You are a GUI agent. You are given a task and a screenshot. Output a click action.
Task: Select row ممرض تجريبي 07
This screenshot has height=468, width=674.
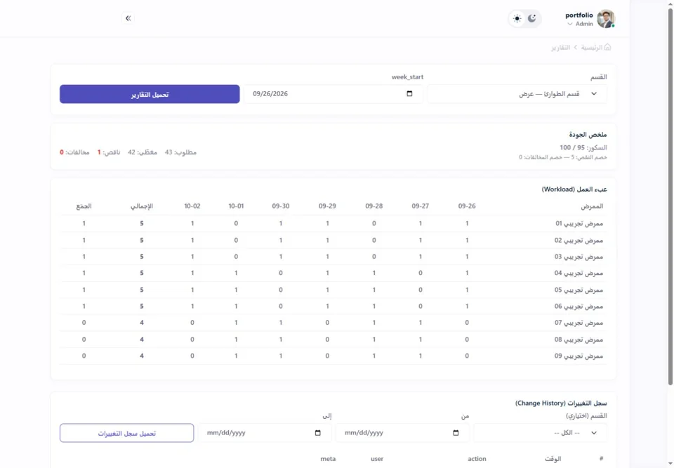coord(333,323)
